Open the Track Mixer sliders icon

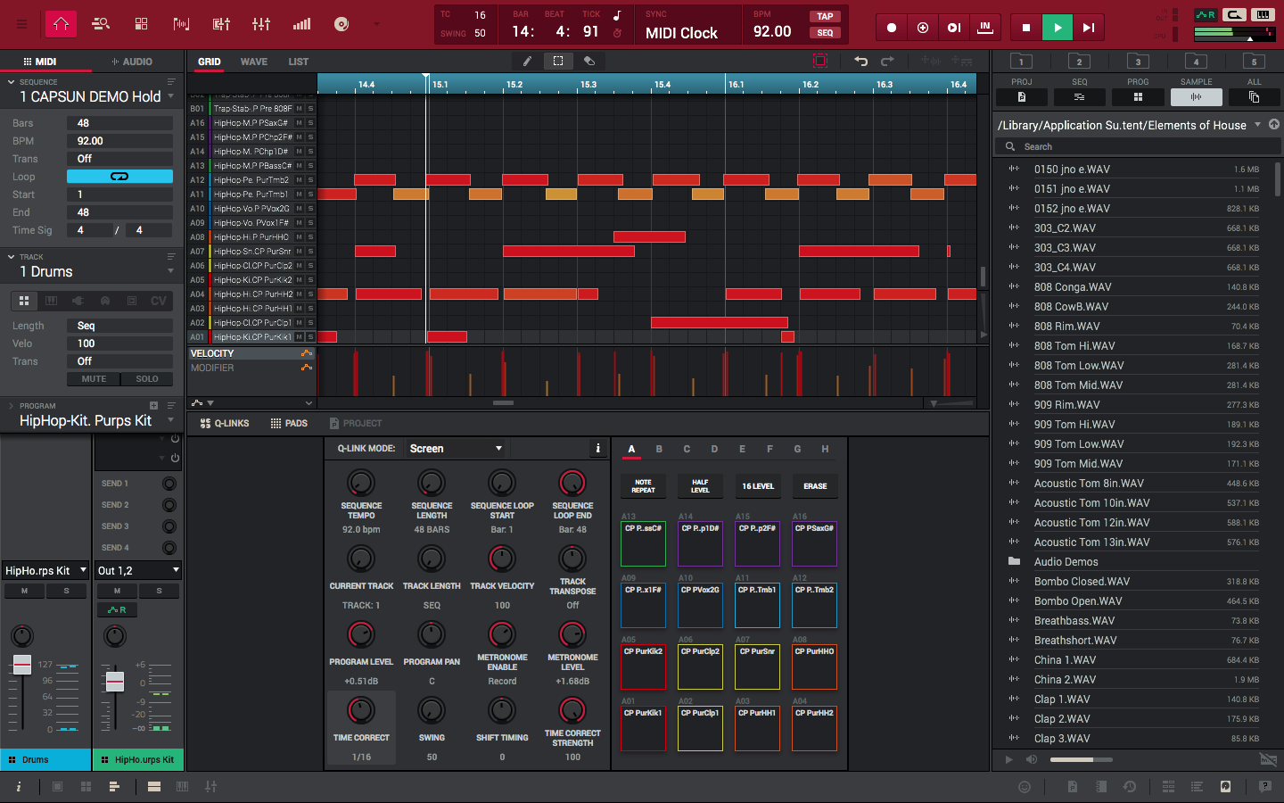[261, 24]
